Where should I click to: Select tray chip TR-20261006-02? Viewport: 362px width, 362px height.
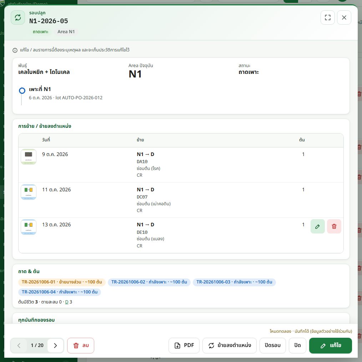(x=149, y=282)
